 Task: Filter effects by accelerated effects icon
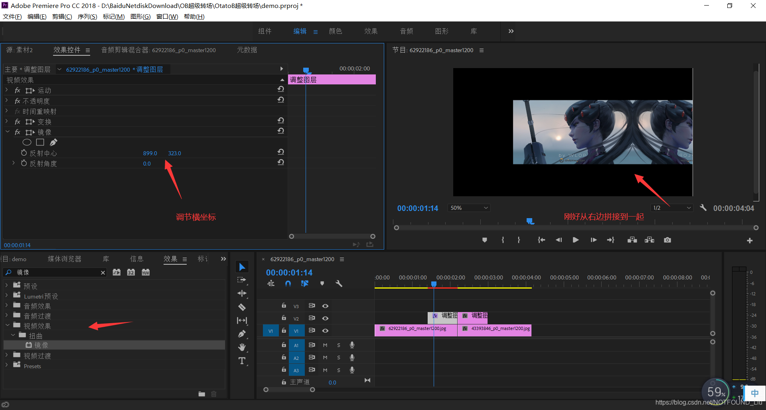[116, 272]
